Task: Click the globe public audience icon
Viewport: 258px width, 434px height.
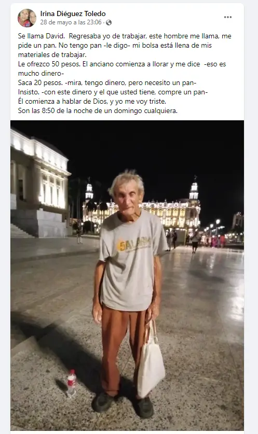Action: coord(109,22)
